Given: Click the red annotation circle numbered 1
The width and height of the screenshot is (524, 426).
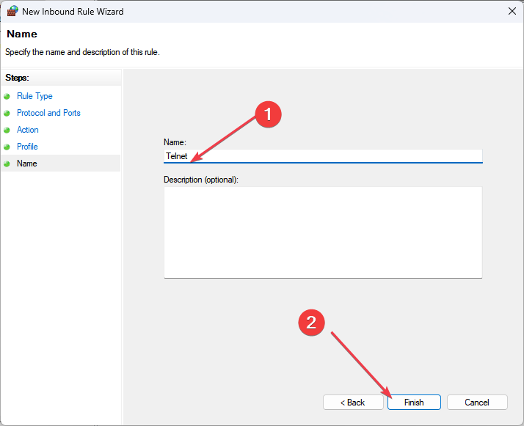Looking at the screenshot, I should [268, 114].
